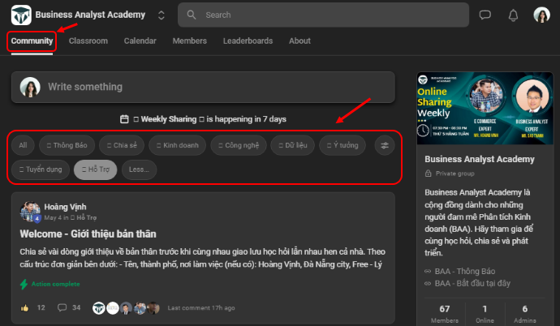Click the sidebar Business Analyst Academy title

coord(480,159)
